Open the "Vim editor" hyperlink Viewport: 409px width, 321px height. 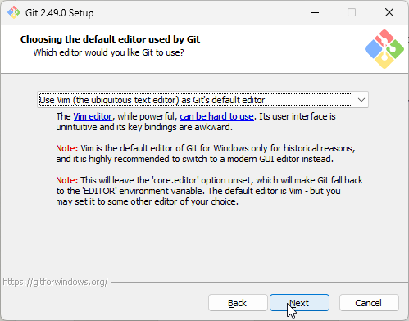coord(93,116)
